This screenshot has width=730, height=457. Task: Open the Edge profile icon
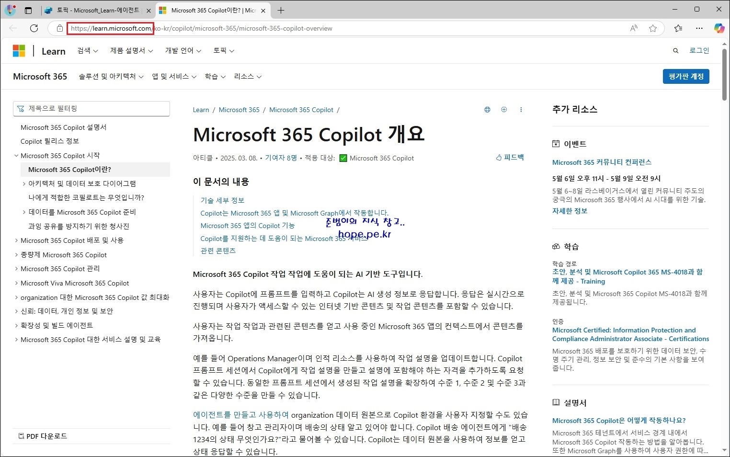(10, 10)
